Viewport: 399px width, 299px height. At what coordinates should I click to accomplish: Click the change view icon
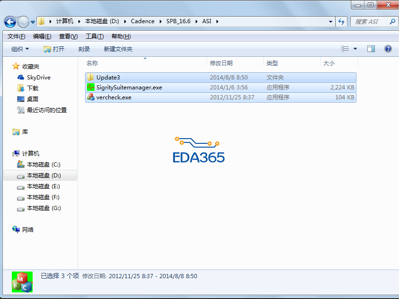345,48
